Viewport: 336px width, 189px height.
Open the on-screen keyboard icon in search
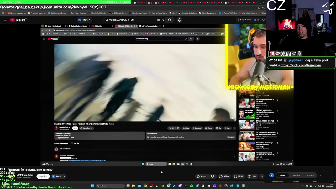[x=159, y=20]
